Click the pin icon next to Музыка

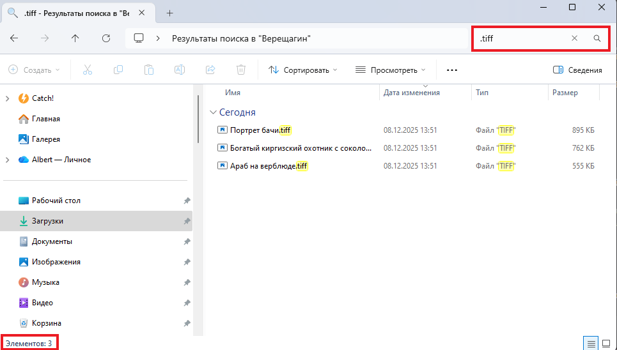(x=187, y=282)
